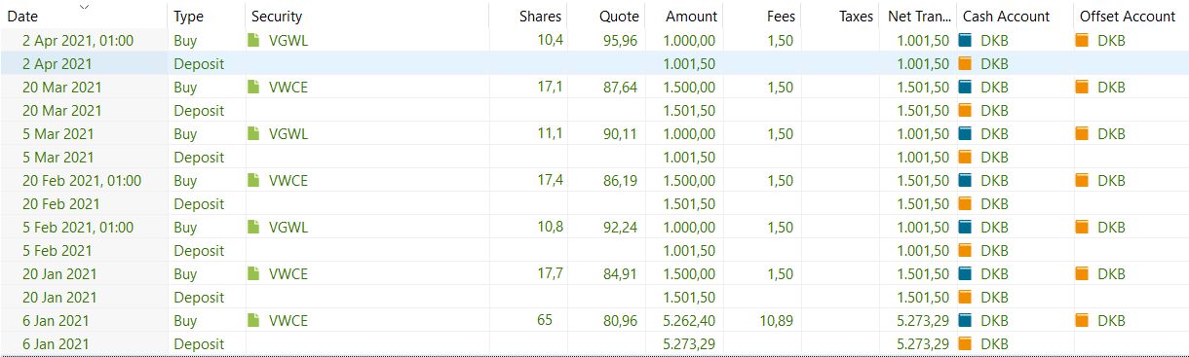Select date cell '5 Feb 2021, 01:00'
This screenshot has width=1189, height=357.
point(78,227)
